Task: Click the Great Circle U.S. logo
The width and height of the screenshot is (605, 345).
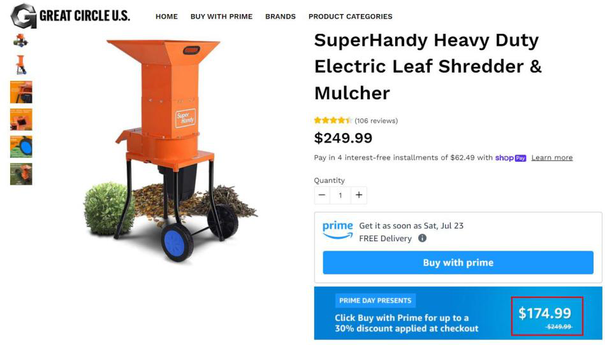Action: 70,16
